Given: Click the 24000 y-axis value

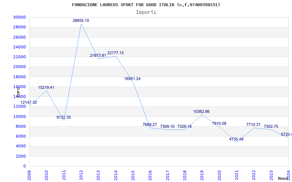Looking at the screenshot, I should pos(20,47).
